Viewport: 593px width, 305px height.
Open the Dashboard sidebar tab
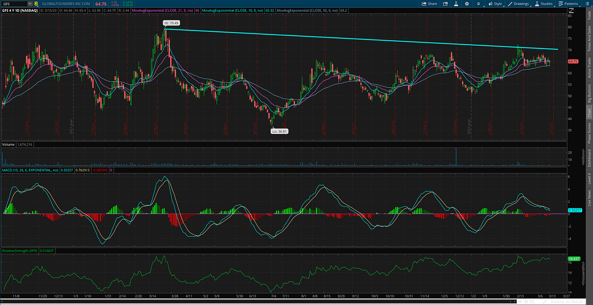(589, 159)
